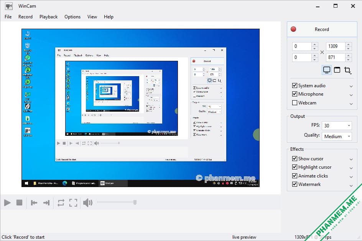Disable the Animate clicks checkbox
The width and height of the screenshot is (362, 241).
click(295, 176)
